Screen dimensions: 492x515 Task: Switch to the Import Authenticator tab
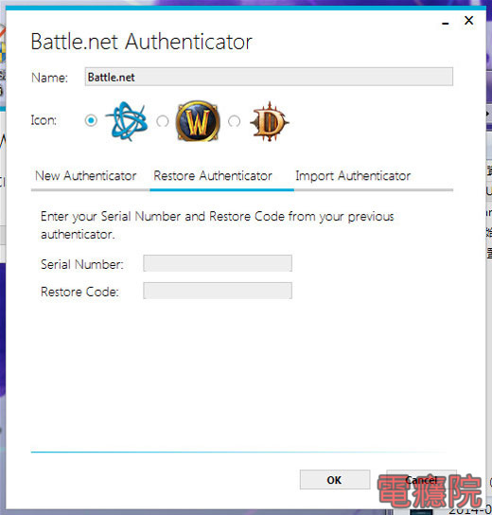pyautogui.click(x=353, y=176)
